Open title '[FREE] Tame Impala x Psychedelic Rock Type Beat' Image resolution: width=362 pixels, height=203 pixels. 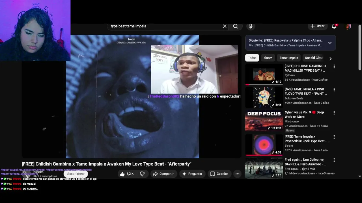click(307, 139)
